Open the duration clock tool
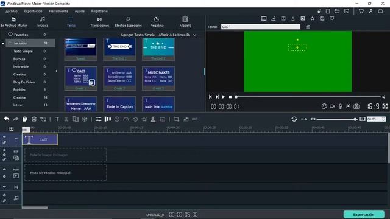The height and width of the screenshot is (219, 390). (x=117, y=119)
